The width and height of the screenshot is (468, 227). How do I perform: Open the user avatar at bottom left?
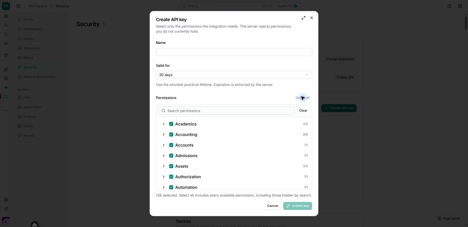pyautogui.click(x=6, y=221)
